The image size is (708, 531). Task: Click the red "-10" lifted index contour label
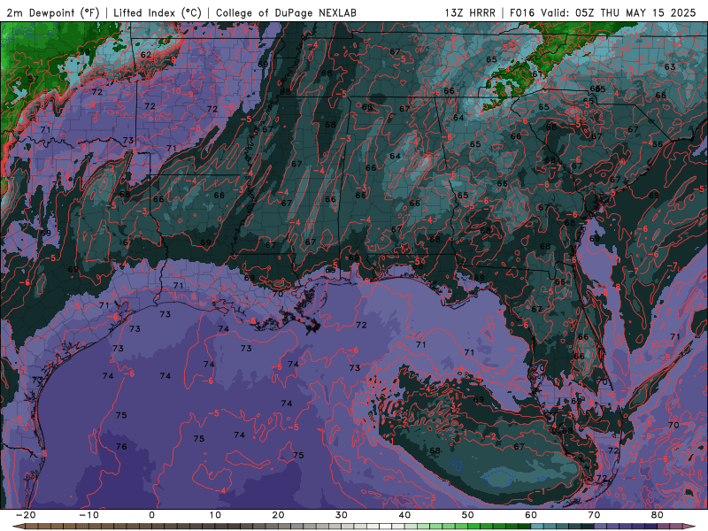(x=173, y=91)
